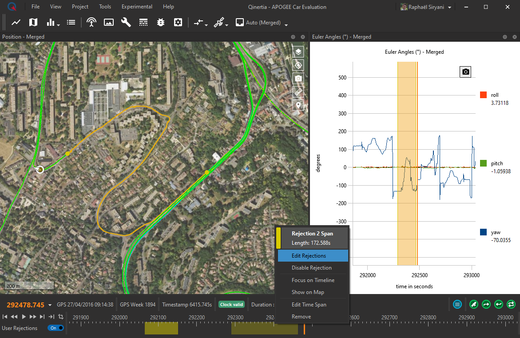Take a snapshot of the Euler Angles chart
The height and width of the screenshot is (338, 520).
point(465,72)
